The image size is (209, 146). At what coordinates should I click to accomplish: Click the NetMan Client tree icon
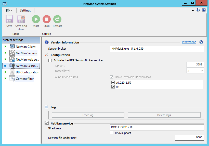coord(12,47)
